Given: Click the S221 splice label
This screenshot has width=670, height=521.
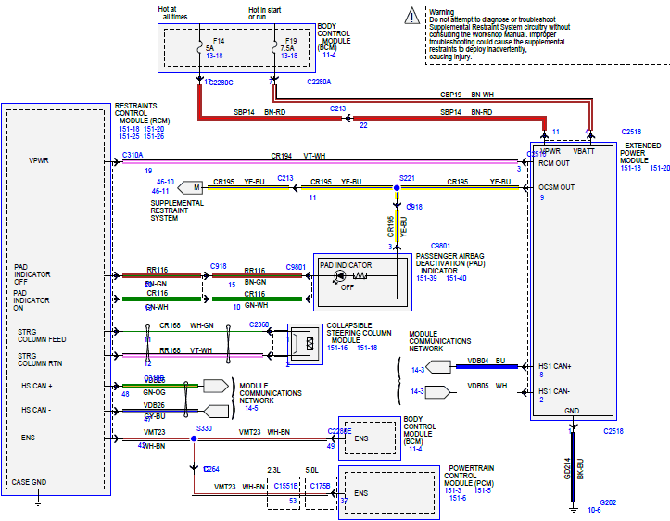Looking at the screenshot, I should coord(407,178).
